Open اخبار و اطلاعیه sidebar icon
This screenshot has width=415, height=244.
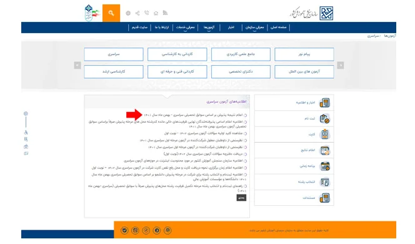tap(325, 103)
